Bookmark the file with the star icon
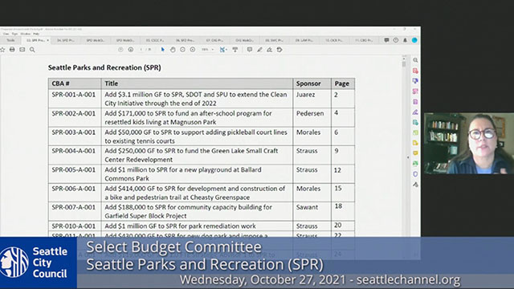This screenshot has width=514, height=289. [2, 50]
